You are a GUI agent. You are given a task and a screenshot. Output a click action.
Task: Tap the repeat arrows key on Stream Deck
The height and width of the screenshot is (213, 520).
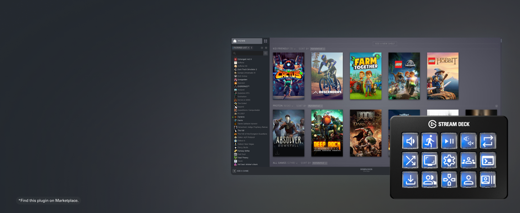point(488,141)
